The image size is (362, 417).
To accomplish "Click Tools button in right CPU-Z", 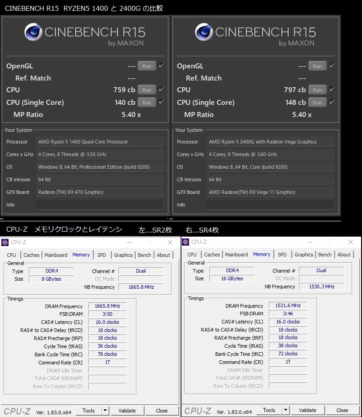I will click(x=269, y=410).
